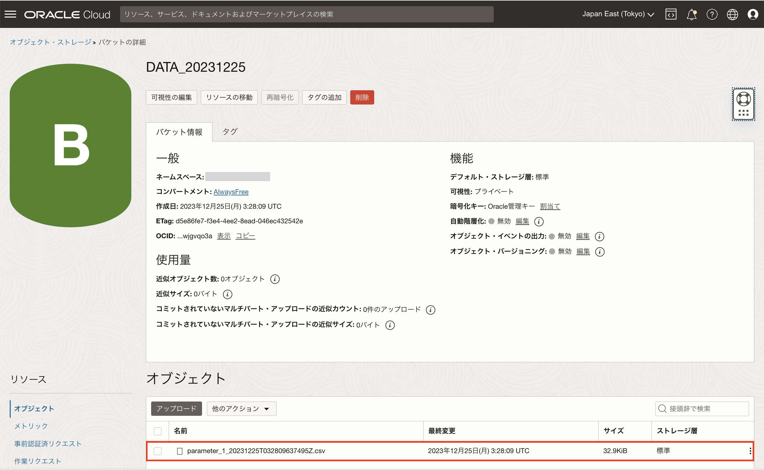Open the Japan East (Tokyo) region selector
The image size is (764, 470).
click(x=618, y=14)
